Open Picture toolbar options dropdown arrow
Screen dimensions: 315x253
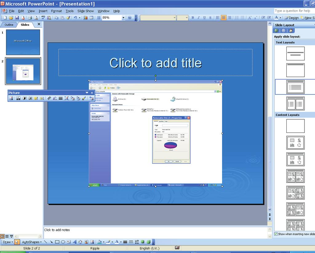pos(87,93)
